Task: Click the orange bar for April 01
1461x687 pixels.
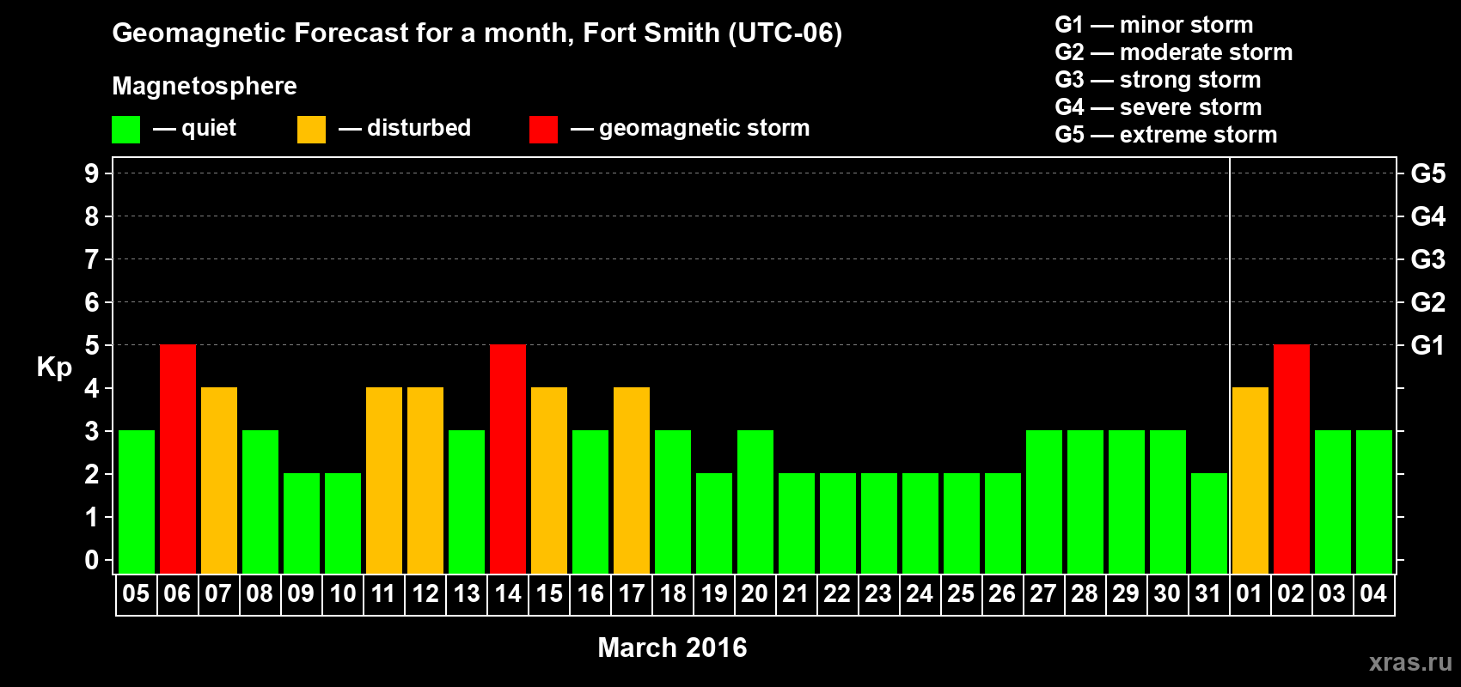Action: coord(1250,480)
